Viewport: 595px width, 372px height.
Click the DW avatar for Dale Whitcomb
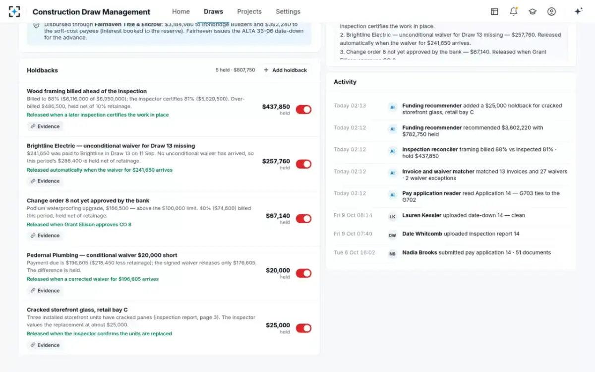pos(392,235)
